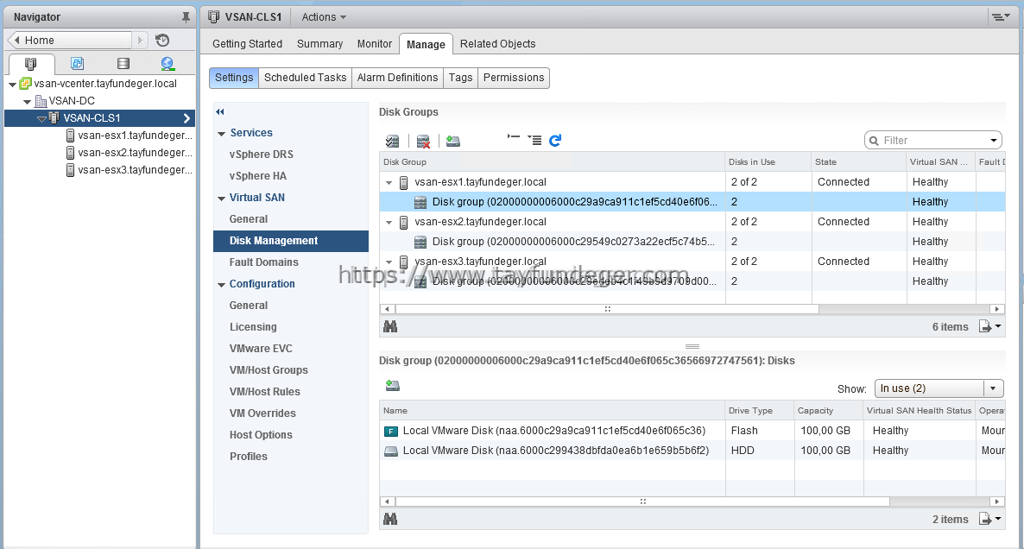Image resolution: width=1024 pixels, height=549 pixels.
Task: Collapse the Configuration section
Action: [221, 285]
